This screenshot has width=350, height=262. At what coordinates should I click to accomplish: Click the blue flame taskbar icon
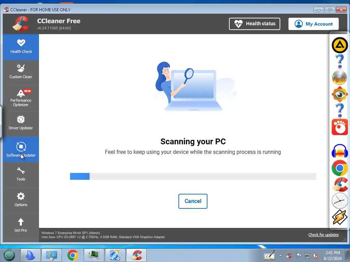30,255
